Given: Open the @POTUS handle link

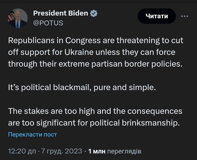Looking at the screenshot, I should coord(48,23).
